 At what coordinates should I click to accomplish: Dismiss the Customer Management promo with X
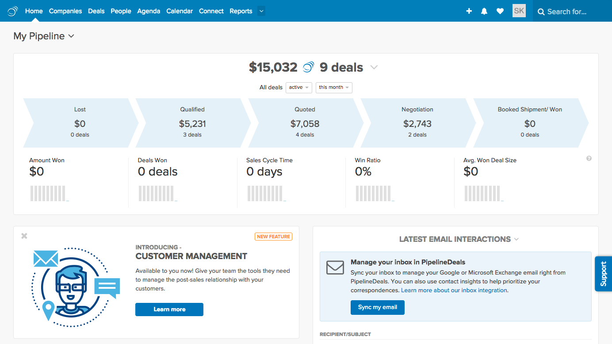(24, 236)
